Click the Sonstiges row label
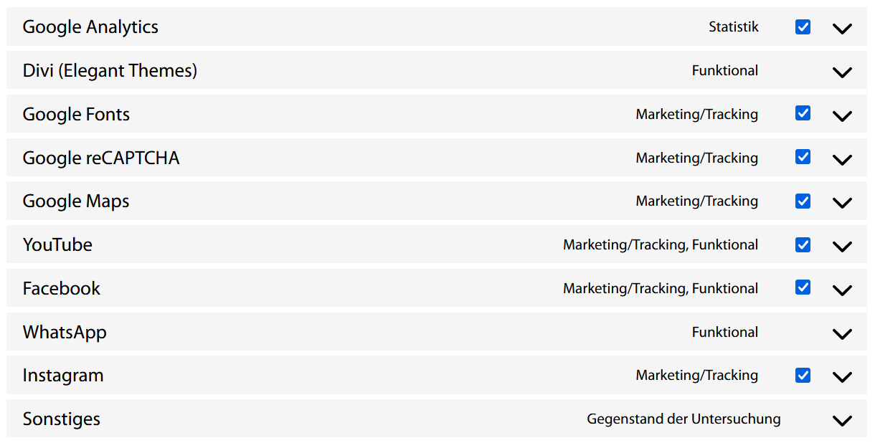This screenshot has width=875, height=443. point(62,419)
